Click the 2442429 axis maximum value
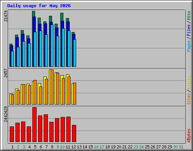193x151 pixels. point(6,114)
